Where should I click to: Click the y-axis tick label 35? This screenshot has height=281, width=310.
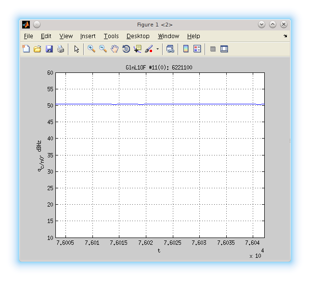point(50,155)
